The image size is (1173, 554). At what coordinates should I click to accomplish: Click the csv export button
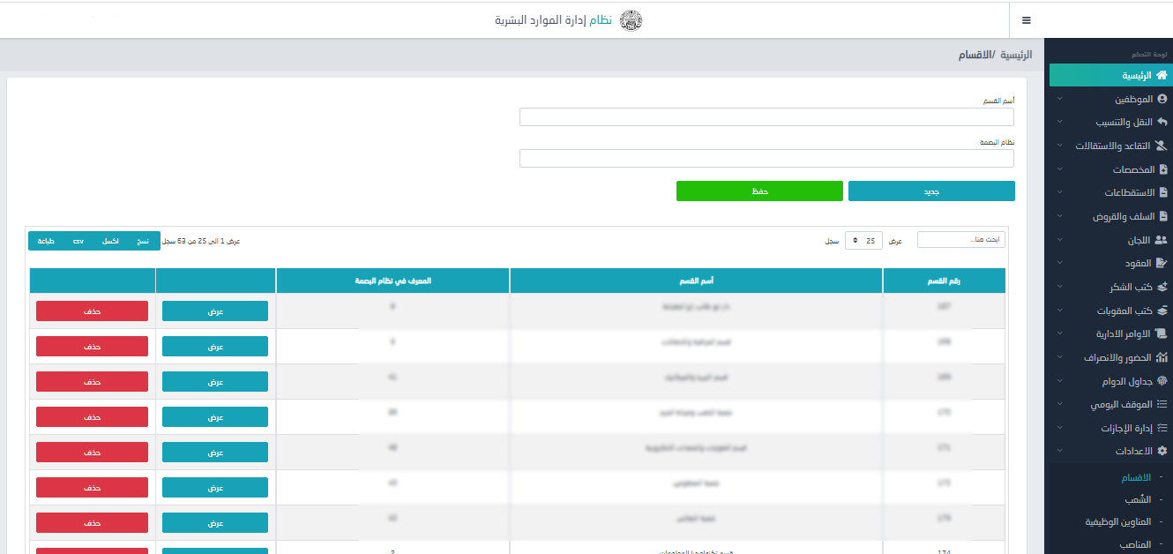[78, 241]
